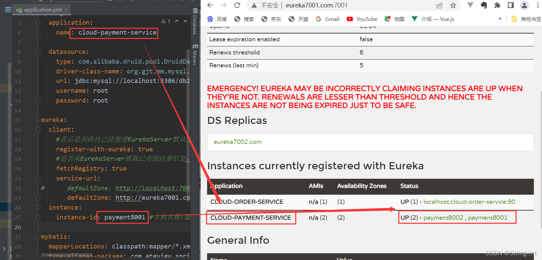Click the not-secure warning icon

pyautogui.click(x=254, y=5)
